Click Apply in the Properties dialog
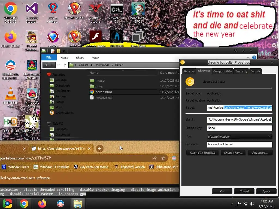Image resolution: width=279 pixels, height=209 pixels. point(266,191)
